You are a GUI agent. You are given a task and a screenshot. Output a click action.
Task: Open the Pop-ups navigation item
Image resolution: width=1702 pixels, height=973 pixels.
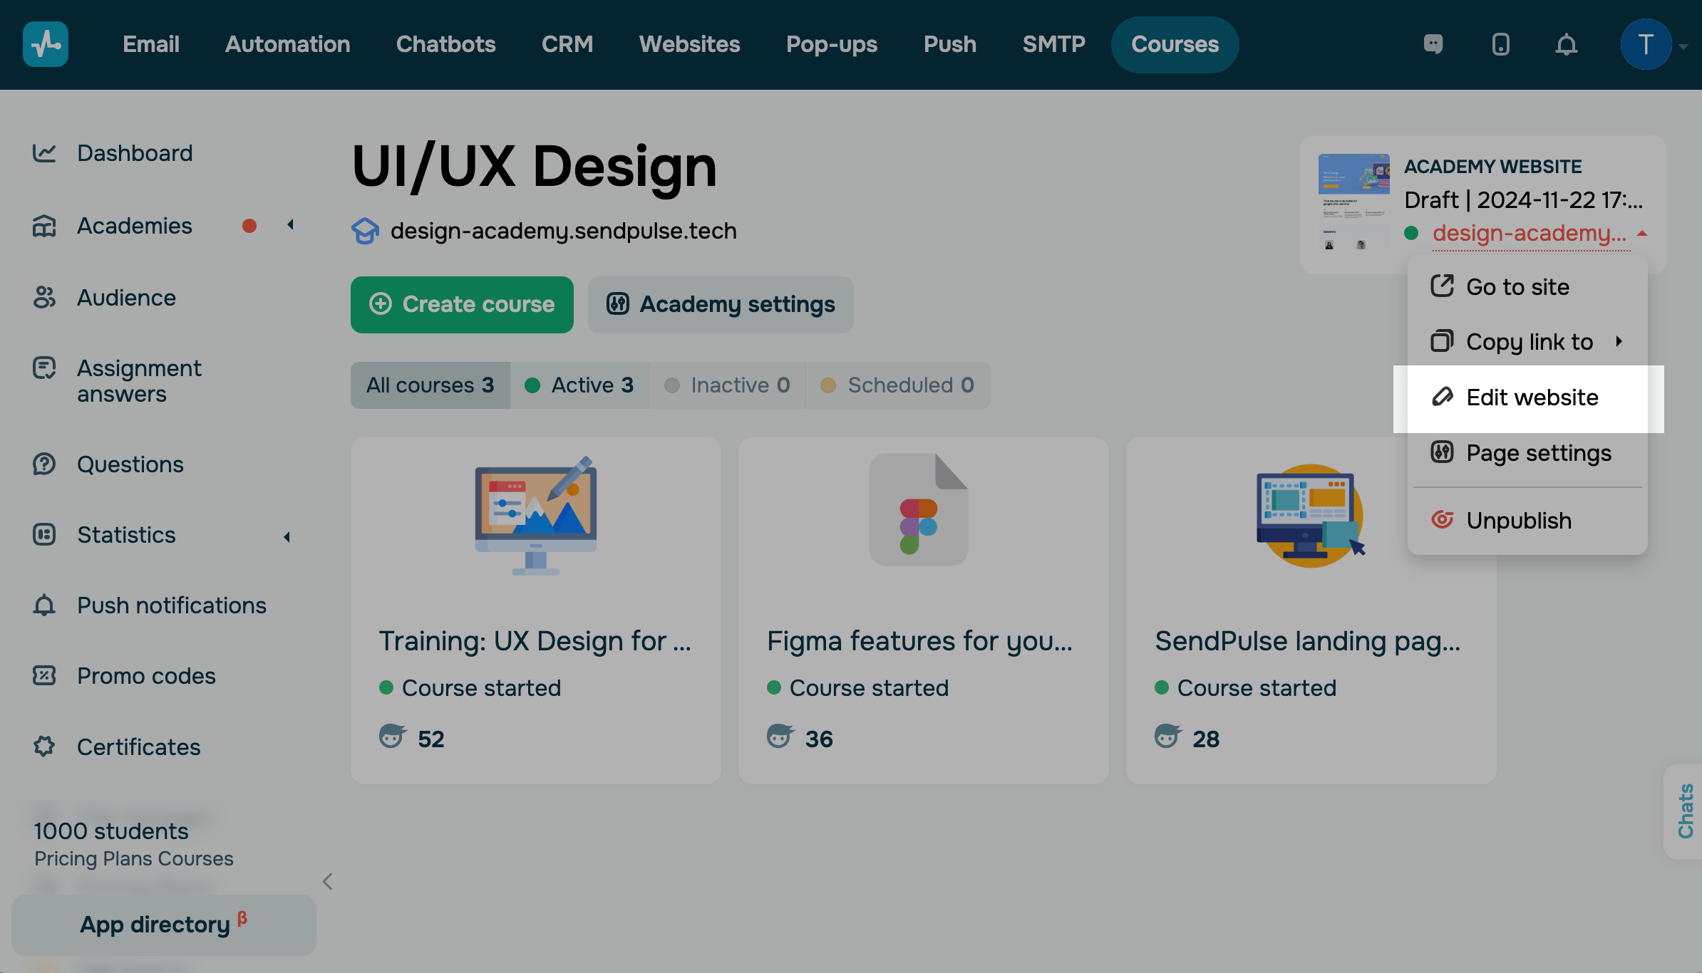(x=832, y=44)
